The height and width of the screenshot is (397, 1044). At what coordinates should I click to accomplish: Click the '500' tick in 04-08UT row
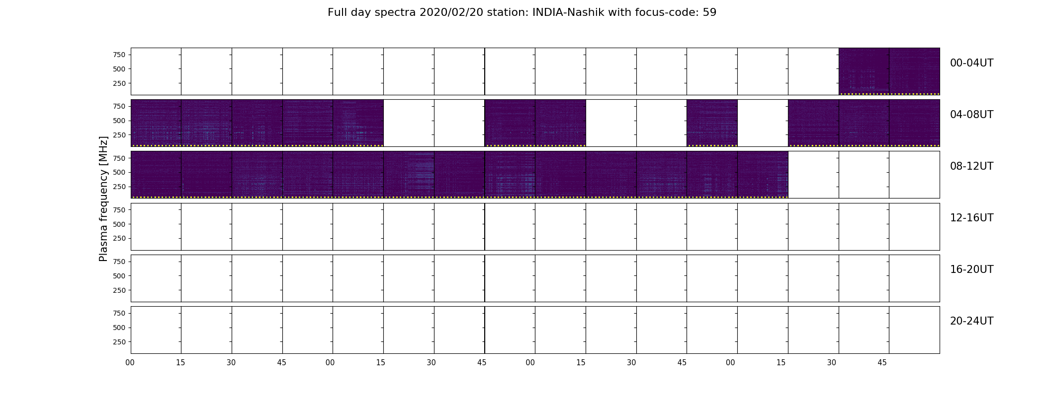119,121
